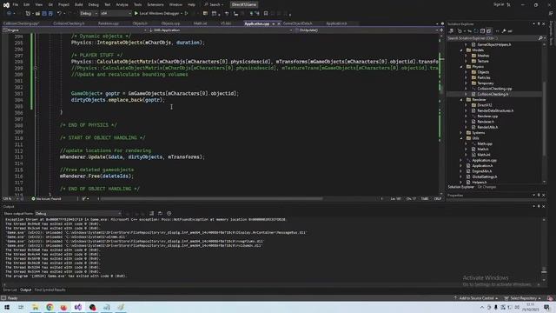
Task: Collapse the Renderer folder
Action: click(461, 100)
